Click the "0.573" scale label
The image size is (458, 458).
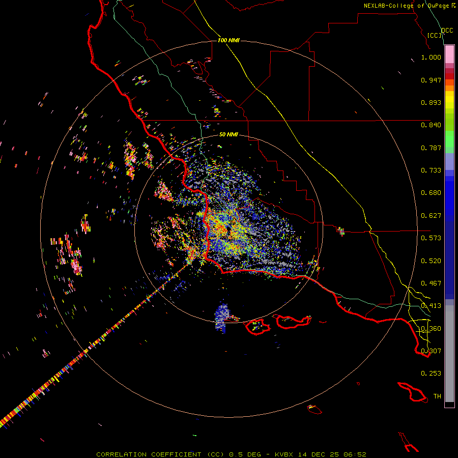coord(431,238)
